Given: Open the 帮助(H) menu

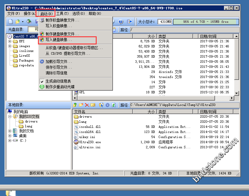Looking at the screenshot, I should click(95, 14).
